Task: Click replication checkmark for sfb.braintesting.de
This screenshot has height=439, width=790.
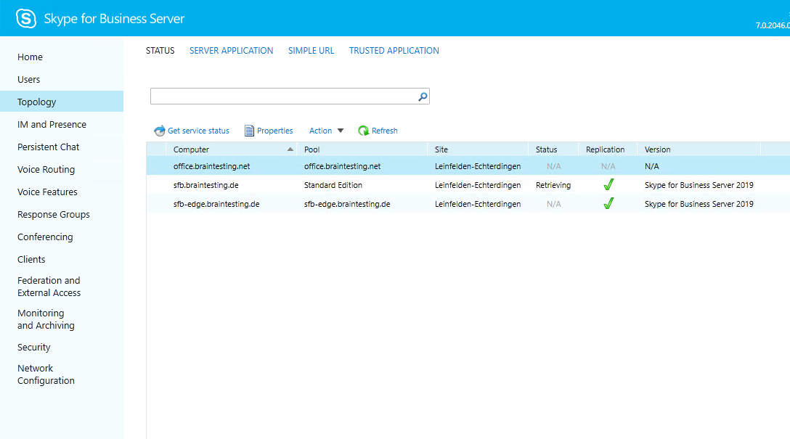Action: [x=608, y=185]
